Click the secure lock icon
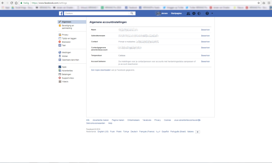This screenshot has width=272, height=163. [x=21, y=3]
